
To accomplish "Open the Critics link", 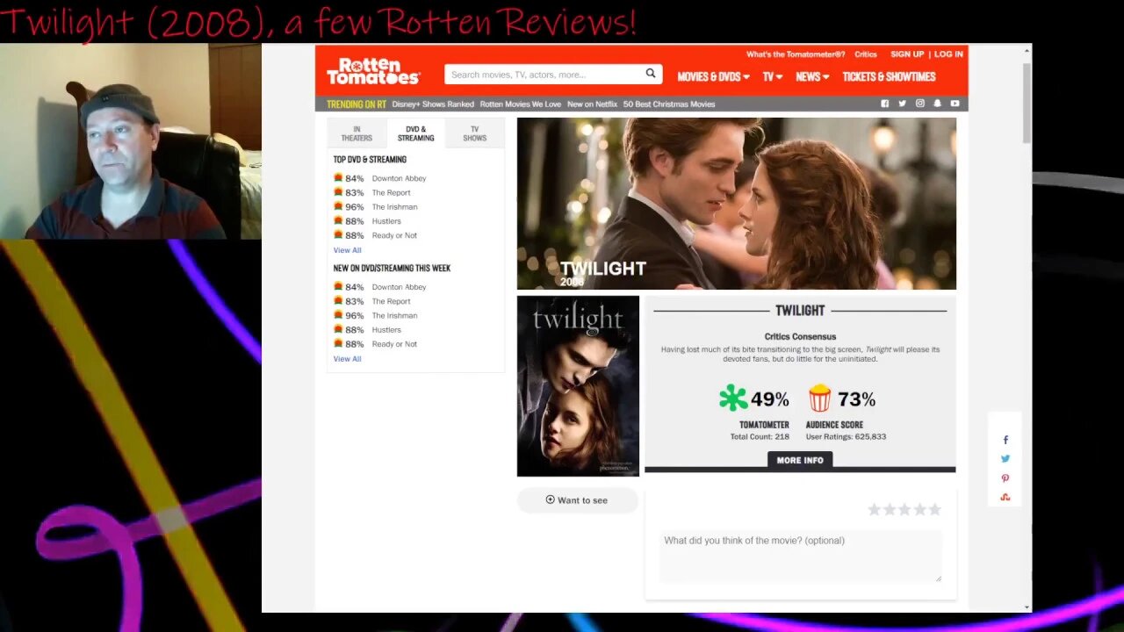I will pyautogui.click(x=866, y=54).
